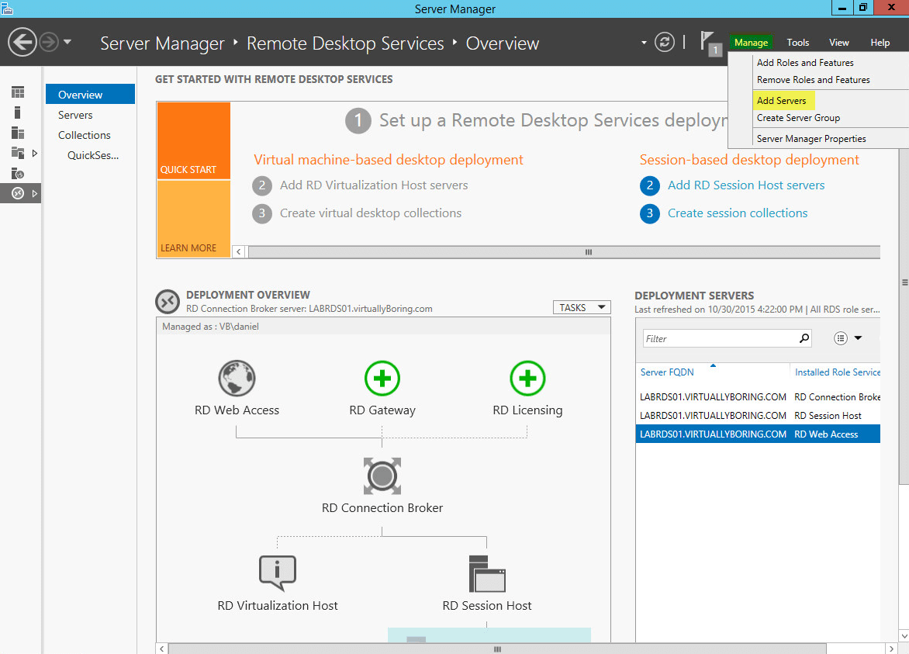This screenshot has width=909, height=654.
Task: Click the bottom scrollbar right arrow
Action: [891, 649]
